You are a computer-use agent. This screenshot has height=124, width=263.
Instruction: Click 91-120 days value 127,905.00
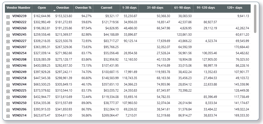209,59
